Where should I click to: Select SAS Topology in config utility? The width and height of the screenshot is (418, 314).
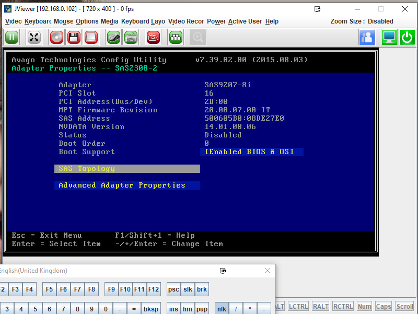tap(127, 169)
